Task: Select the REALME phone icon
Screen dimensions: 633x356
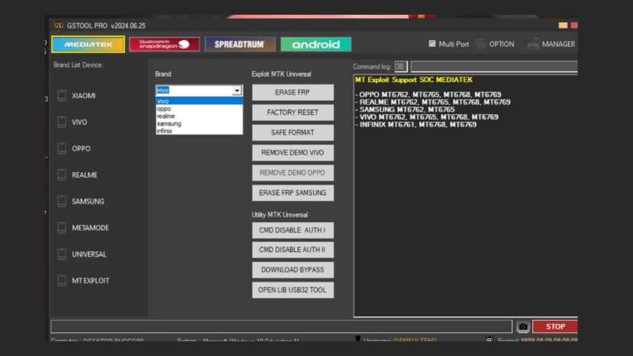Action: pyautogui.click(x=62, y=175)
